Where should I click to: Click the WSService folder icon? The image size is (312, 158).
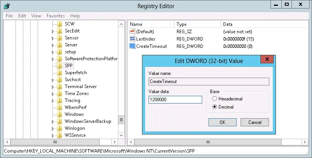coord(59,135)
